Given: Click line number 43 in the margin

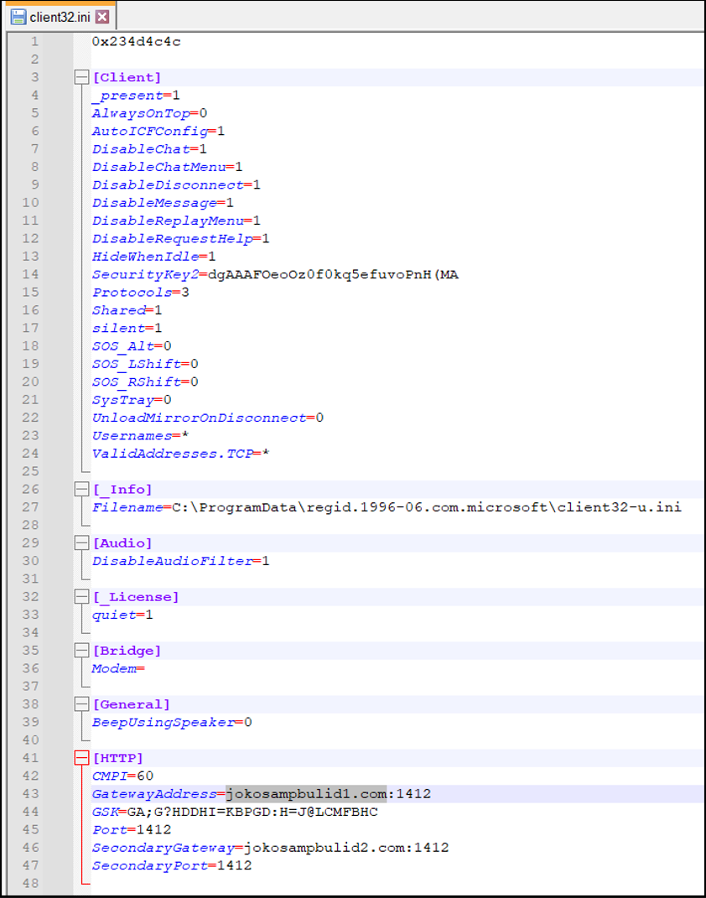Looking at the screenshot, I should coord(30,793).
